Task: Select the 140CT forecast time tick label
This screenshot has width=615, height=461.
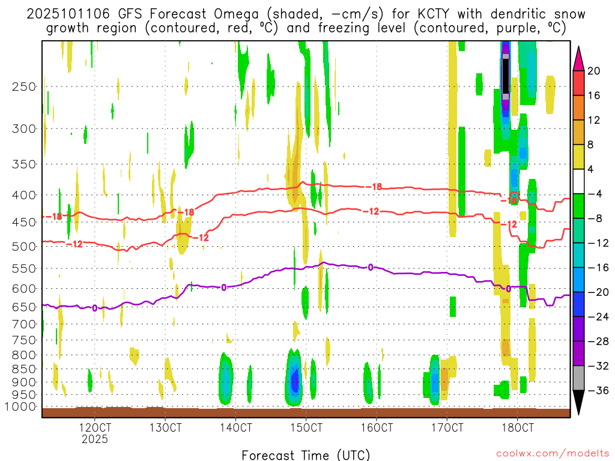Action: (236, 428)
